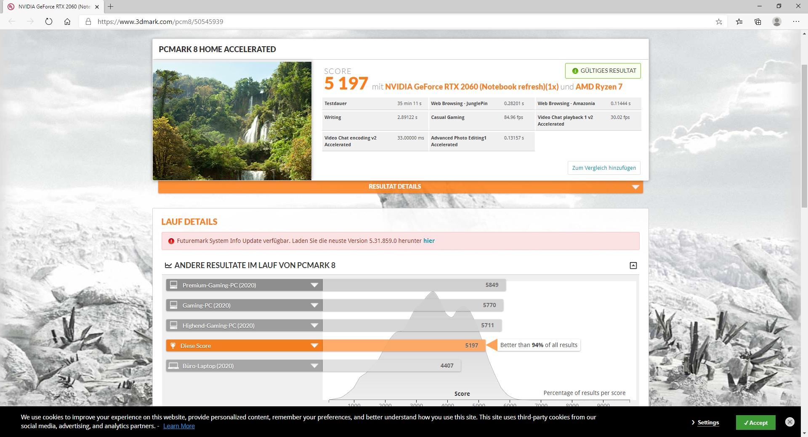The height and width of the screenshot is (437, 808).
Task: Open the waterfall benchmark thumbnail
Action: [x=232, y=121]
